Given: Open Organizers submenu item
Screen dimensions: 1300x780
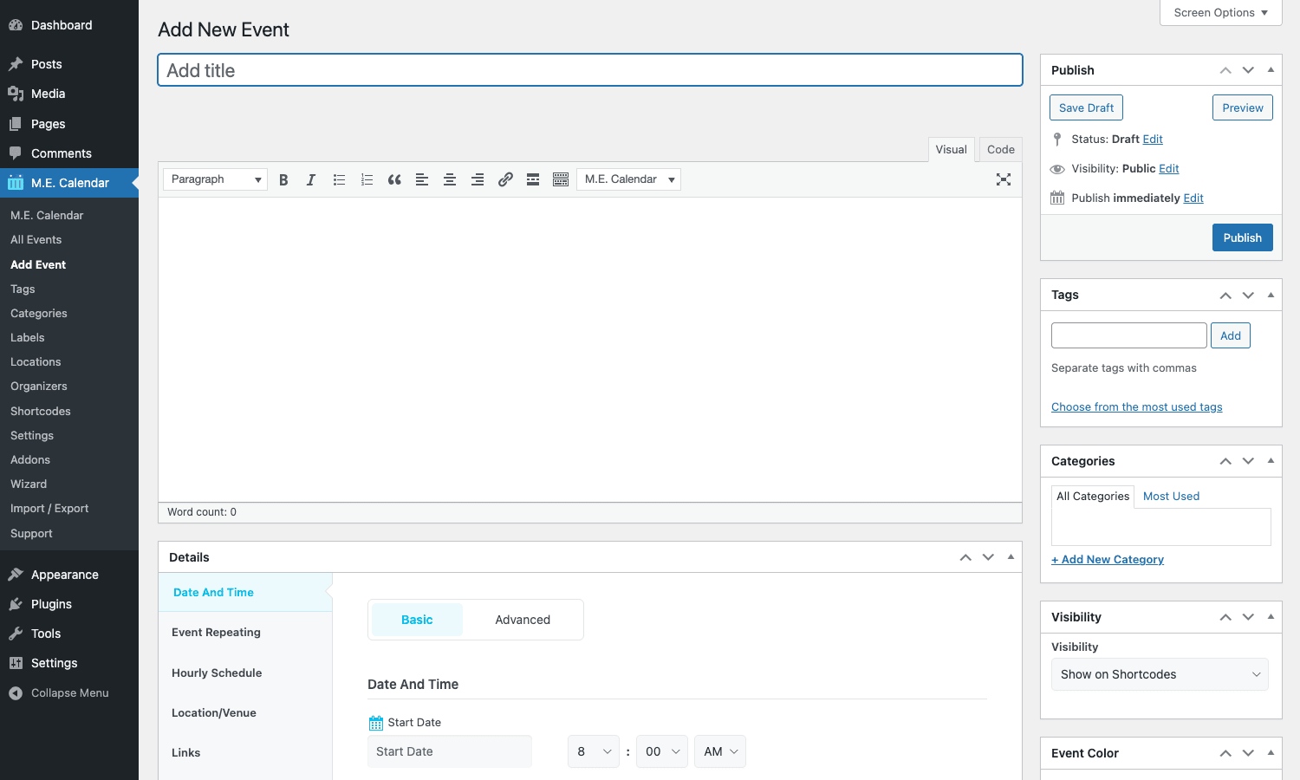Looking at the screenshot, I should tap(69, 387).
